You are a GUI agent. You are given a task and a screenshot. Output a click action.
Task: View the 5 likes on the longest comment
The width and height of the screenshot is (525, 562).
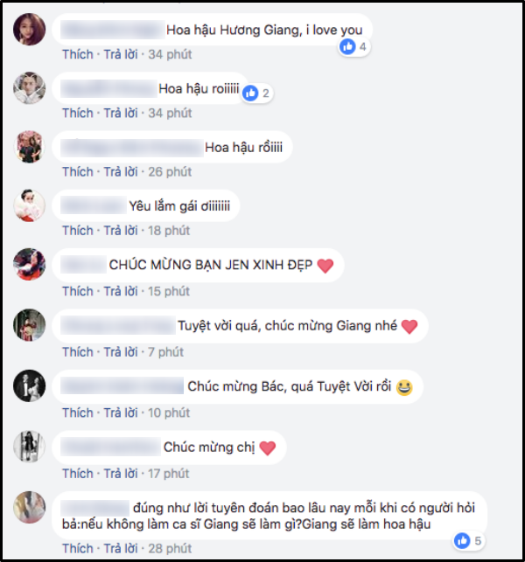tap(468, 540)
